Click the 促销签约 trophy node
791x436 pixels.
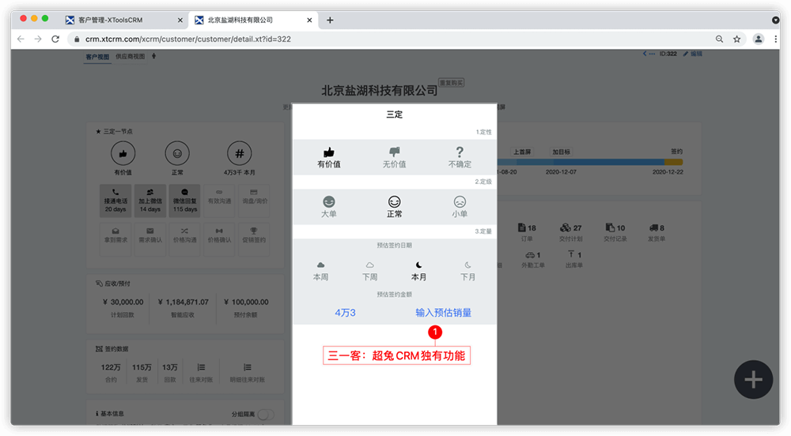(x=254, y=239)
